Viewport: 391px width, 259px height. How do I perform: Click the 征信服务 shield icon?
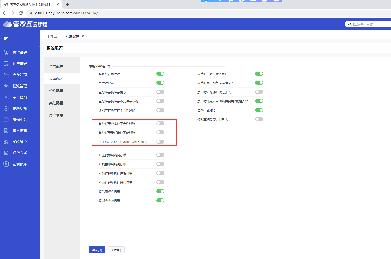(6, 164)
